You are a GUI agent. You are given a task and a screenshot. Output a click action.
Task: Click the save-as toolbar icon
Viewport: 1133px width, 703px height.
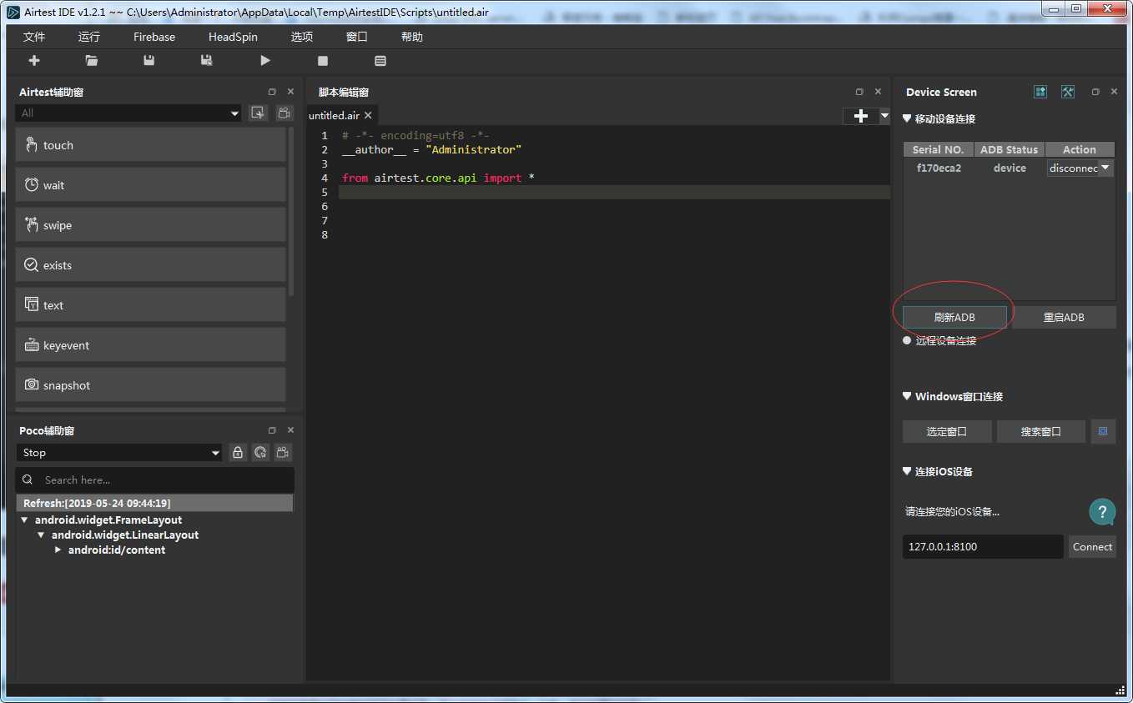[206, 61]
